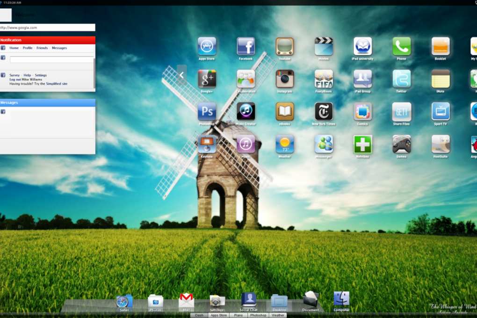Screen dimensions: 477x318
Task: Open the Sport TV app
Action: [441, 111]
